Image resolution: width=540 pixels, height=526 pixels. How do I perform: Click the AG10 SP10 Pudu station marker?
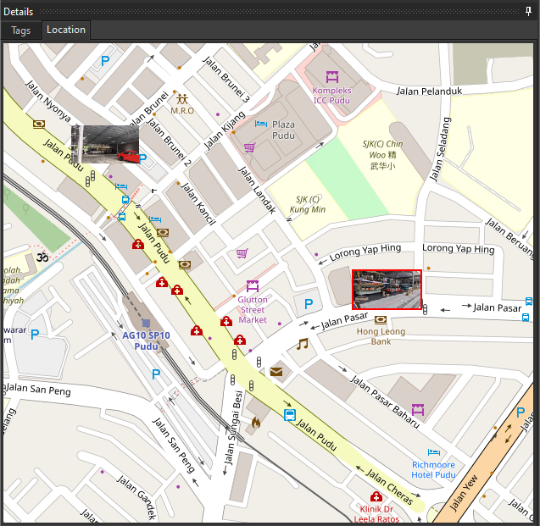point(146,323)
